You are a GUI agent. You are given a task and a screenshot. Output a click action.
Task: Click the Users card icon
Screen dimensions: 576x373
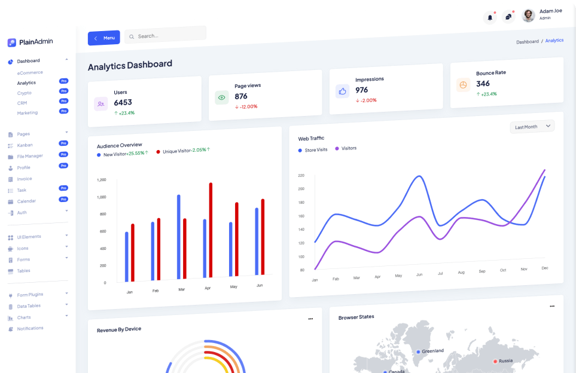[x=100, y=103]
